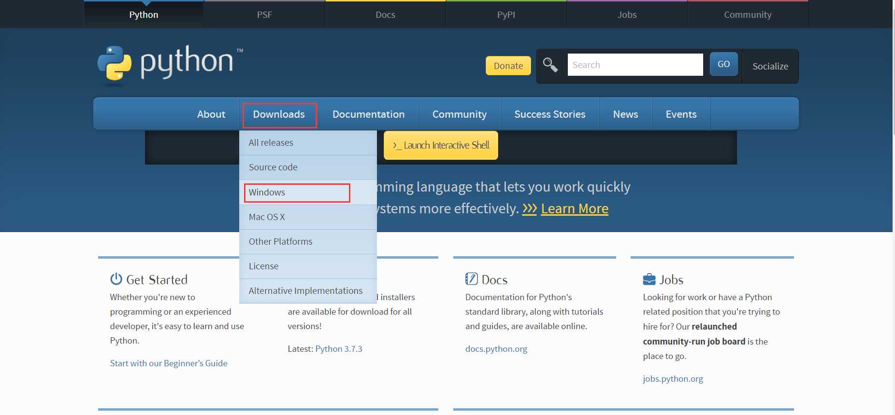Open the Jobs top tab
This screenshot has width=895, height=415.
[627, 14]
